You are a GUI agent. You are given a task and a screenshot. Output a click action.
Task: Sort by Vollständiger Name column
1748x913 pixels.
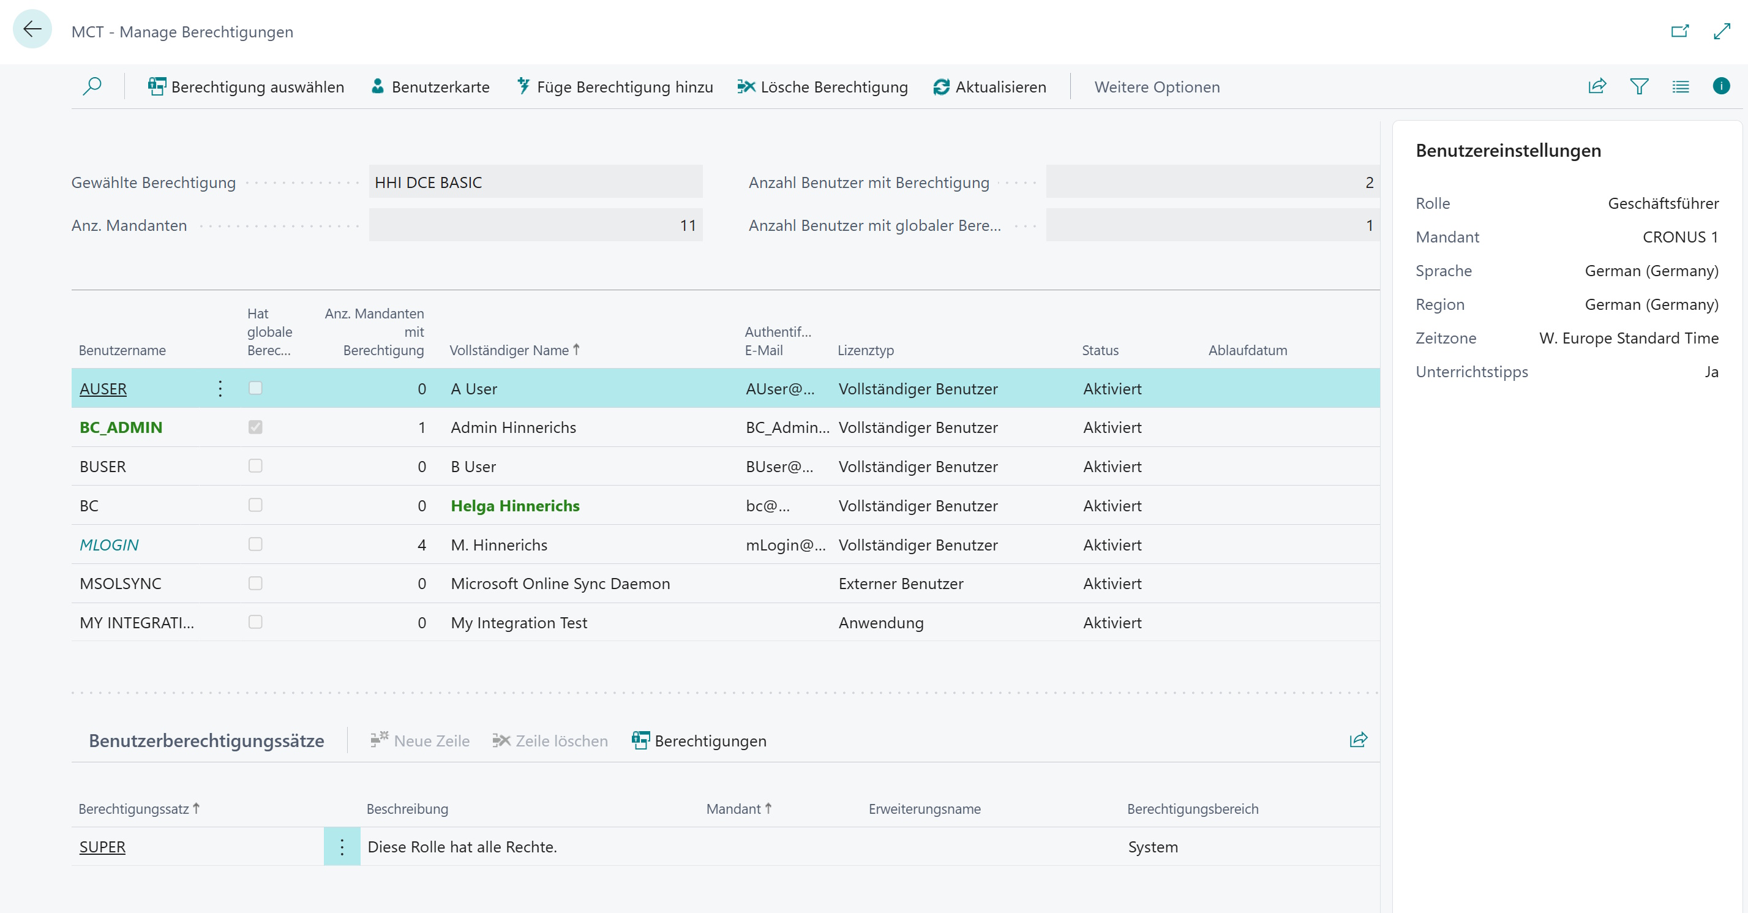[x=514, y=350]
